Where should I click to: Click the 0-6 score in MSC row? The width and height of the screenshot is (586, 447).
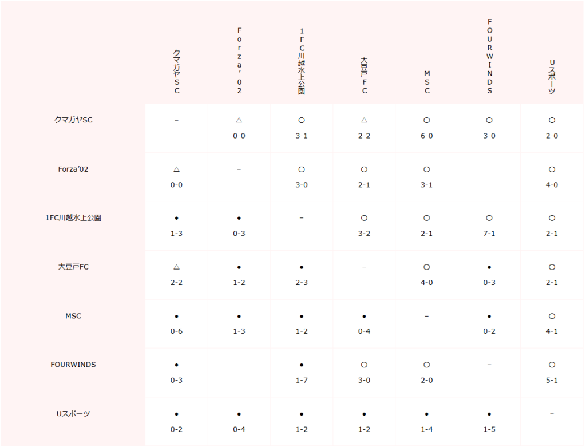pyautogui.click(x=176, y=331)
